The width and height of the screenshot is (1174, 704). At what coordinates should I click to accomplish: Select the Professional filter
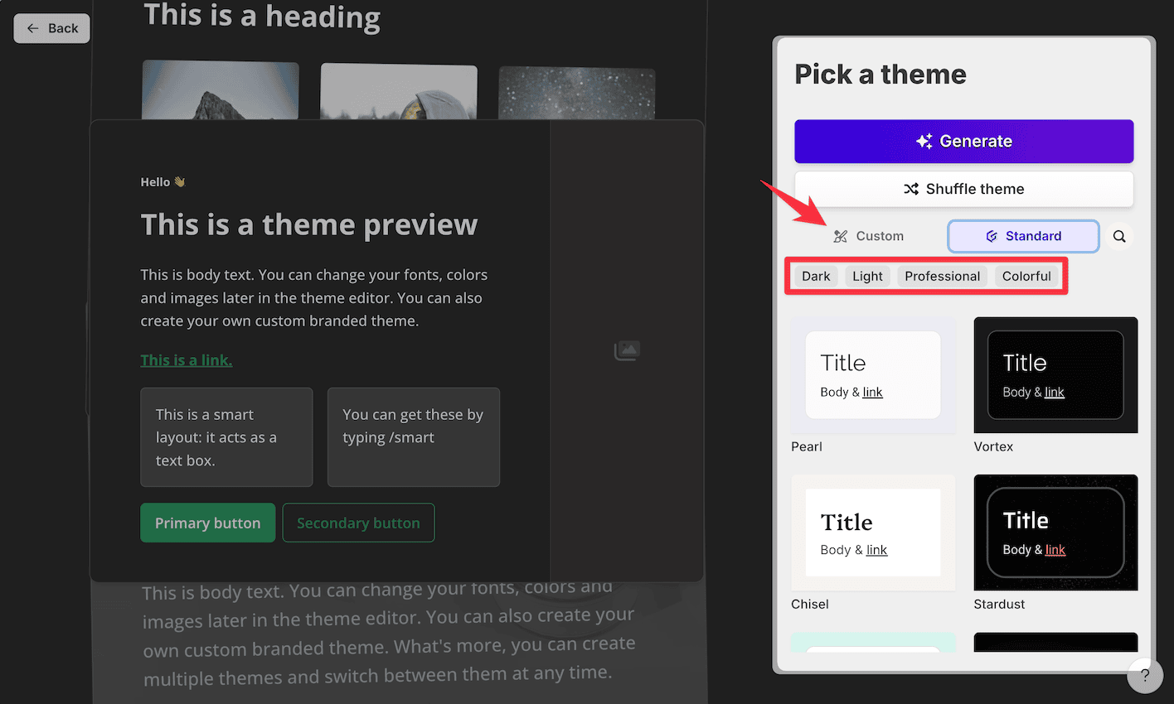click(x=942, y=276)
